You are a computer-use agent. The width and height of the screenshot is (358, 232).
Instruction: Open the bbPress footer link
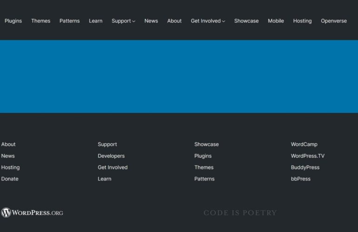click(301, 179)
